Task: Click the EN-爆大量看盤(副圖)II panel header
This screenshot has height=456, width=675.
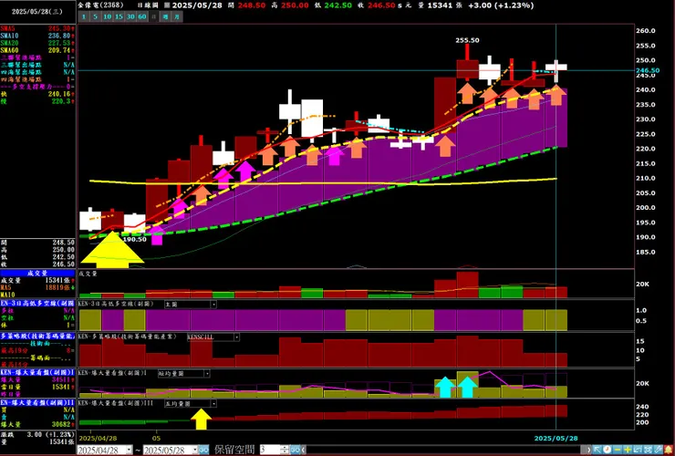Action: tap(38, 402)
